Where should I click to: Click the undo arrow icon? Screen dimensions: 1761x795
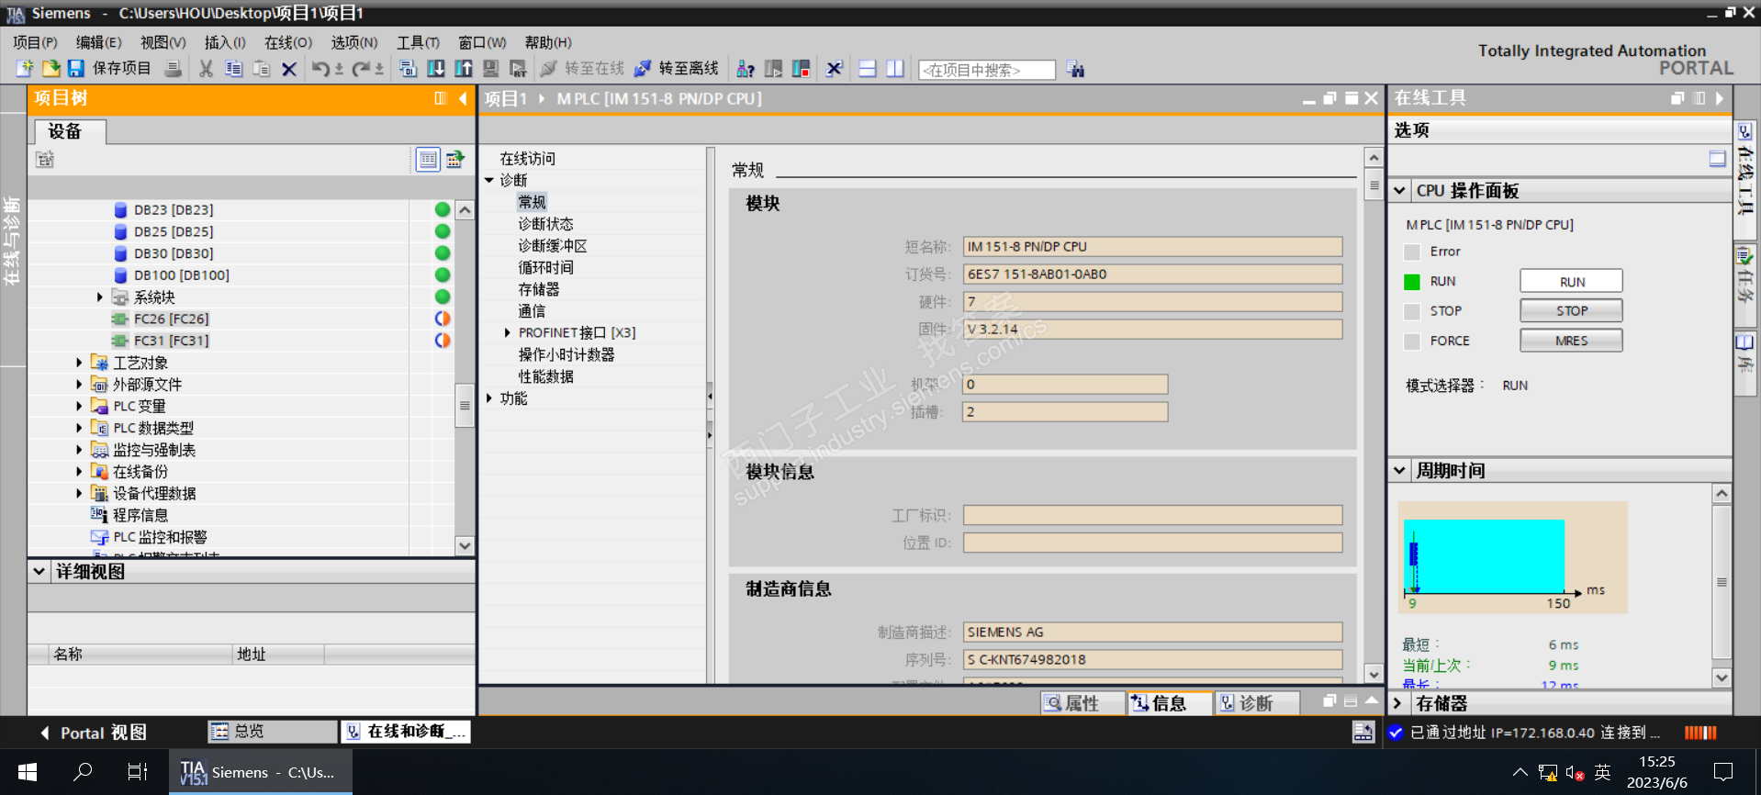click(x=320, y=69)
